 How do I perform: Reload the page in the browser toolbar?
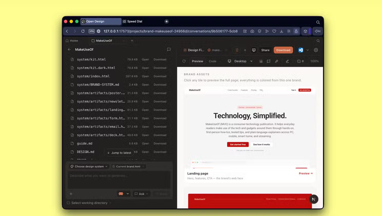point(83,31)
